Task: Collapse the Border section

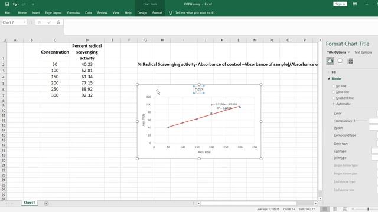Action: click(x=328, y=78)
